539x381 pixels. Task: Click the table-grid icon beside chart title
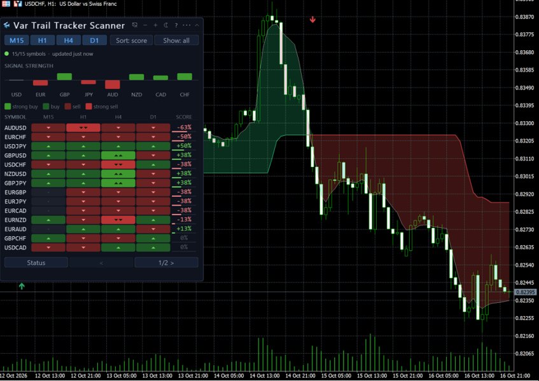[x=6, y=4]
